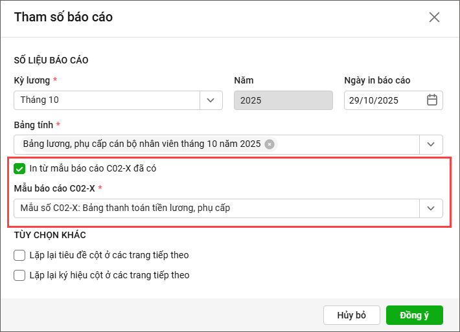Confirm with the Đồng ý button

[x=414, y=315]
